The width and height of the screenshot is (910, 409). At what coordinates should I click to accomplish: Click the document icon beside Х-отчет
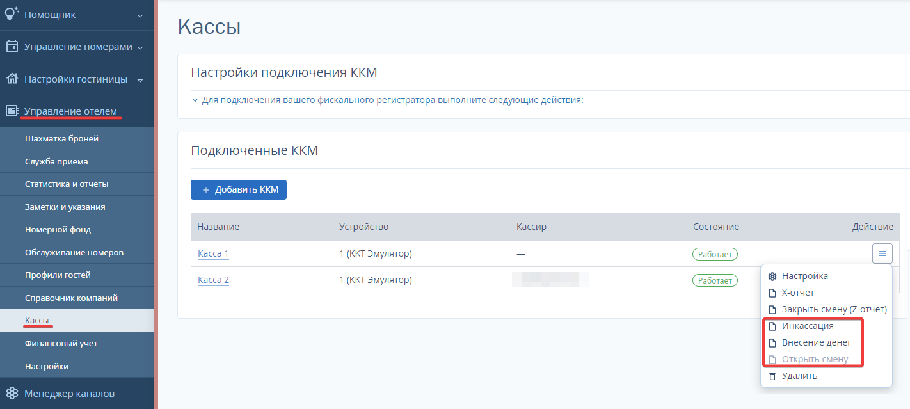coord(772,293)
